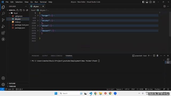The image size is (171, 96).
Task: Click the notifications bell in status bar
Action: click(x=168, y=89)
